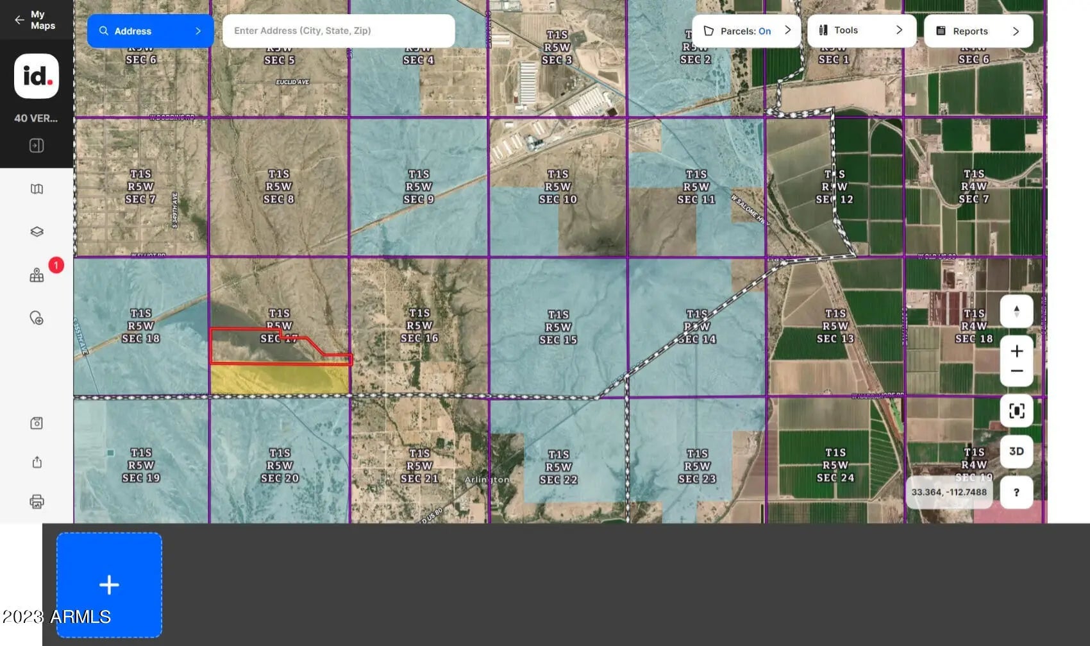Click the add location pin icon

coord(37,318)
